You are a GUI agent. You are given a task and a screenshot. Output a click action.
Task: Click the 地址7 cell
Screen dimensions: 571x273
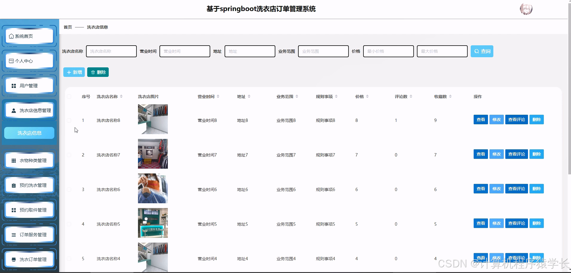242,155
